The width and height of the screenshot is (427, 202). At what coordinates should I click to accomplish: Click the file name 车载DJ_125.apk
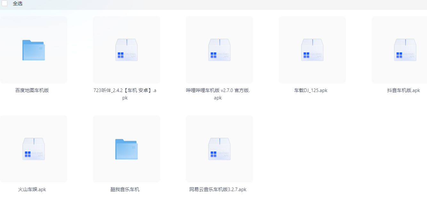(x=311, y=90)
